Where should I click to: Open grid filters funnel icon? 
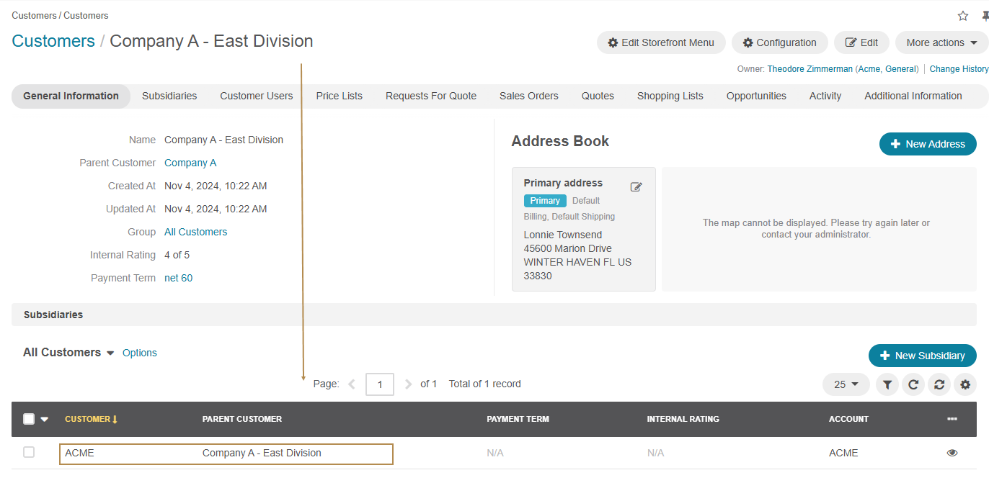coord(887,385)
